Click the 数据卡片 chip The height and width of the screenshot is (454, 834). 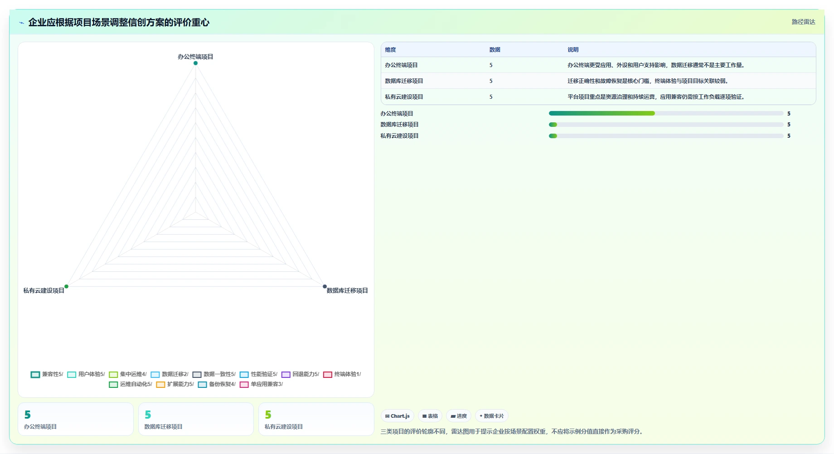coord(492,416)
